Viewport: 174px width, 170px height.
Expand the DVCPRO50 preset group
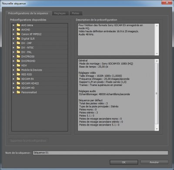click(13, 57)
